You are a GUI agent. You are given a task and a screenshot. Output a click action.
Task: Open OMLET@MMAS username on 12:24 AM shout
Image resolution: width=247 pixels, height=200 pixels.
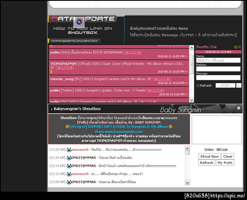point(84,158)
